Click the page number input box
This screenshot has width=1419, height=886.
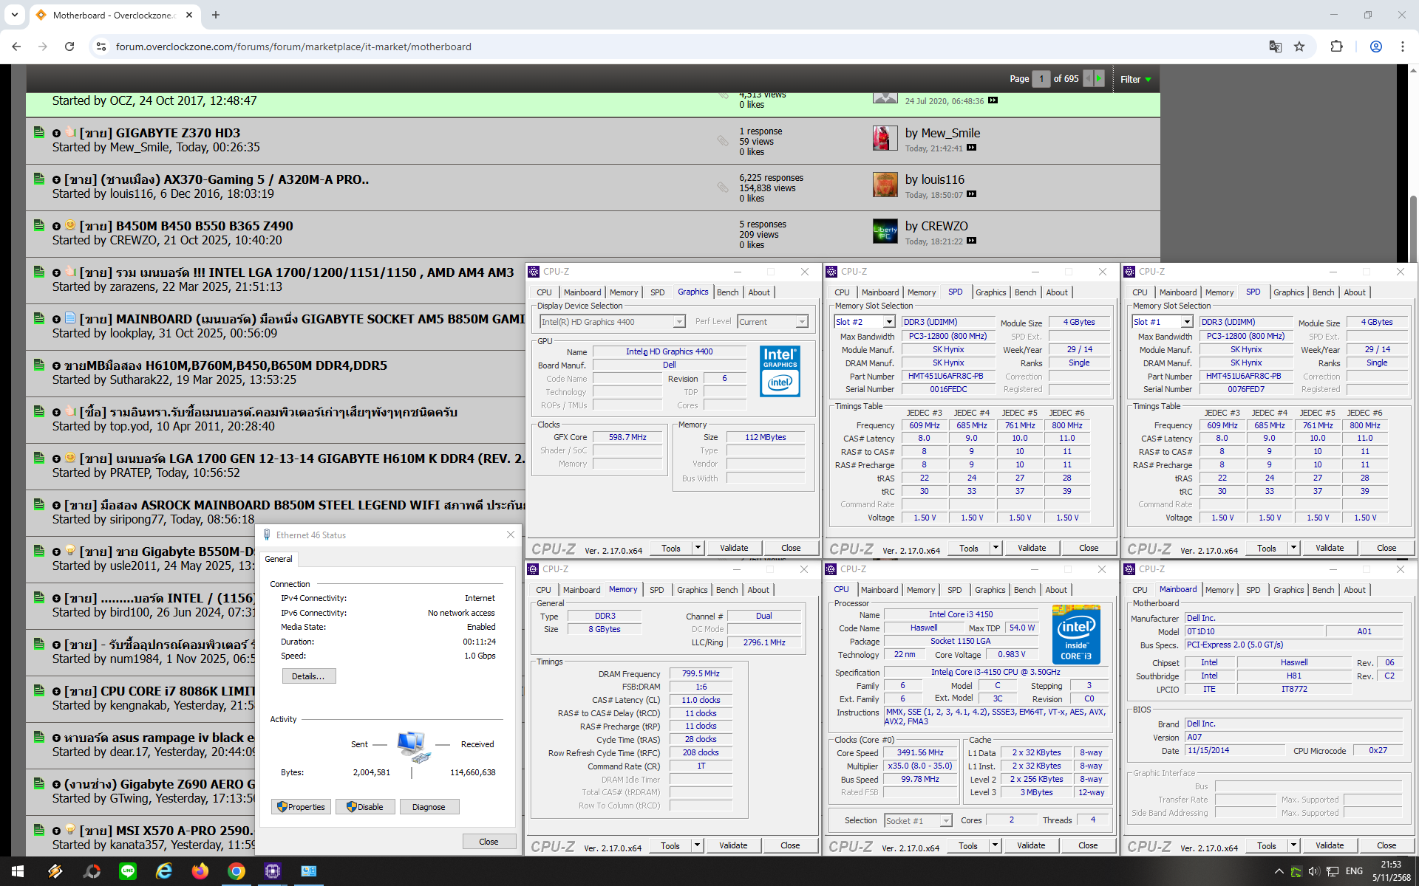[1041, 79]
